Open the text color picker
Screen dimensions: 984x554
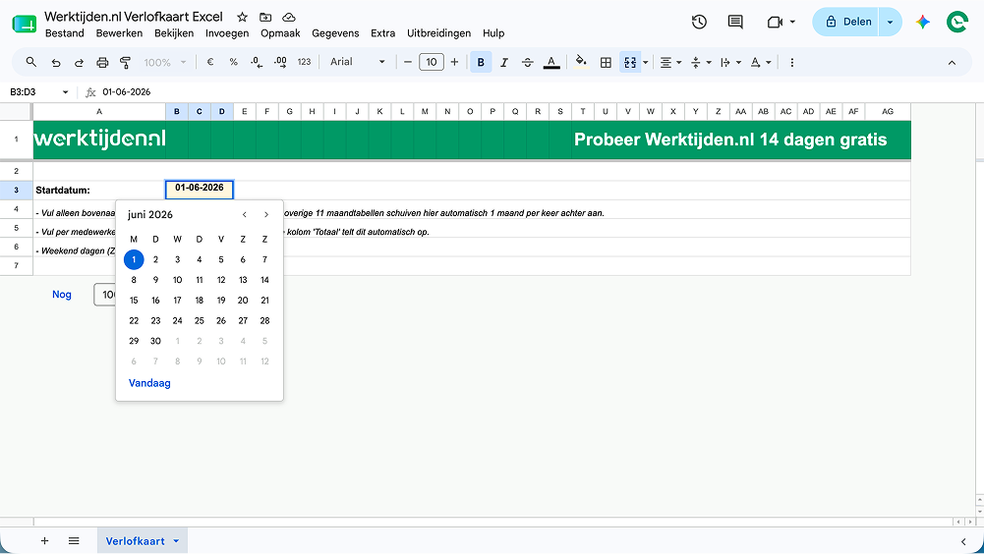(x=551, y=62)
